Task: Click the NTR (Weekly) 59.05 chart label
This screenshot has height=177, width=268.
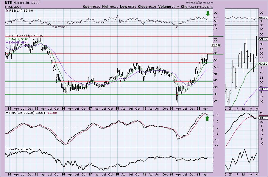Action: (x=26, y=36)
